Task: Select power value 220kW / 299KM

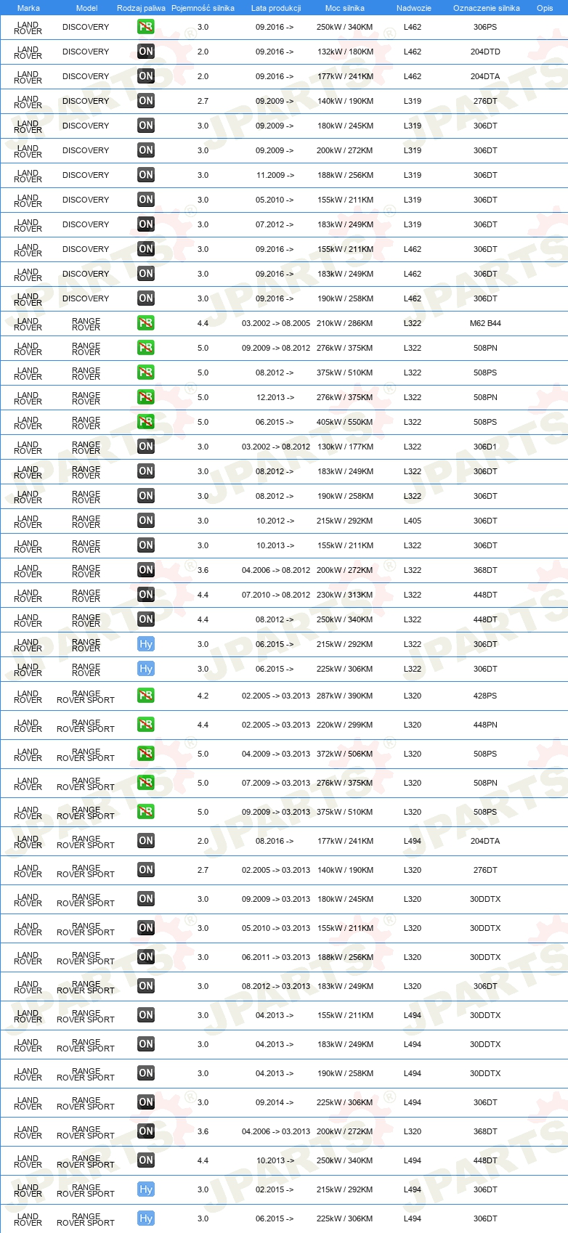Action: pos(345,725)
